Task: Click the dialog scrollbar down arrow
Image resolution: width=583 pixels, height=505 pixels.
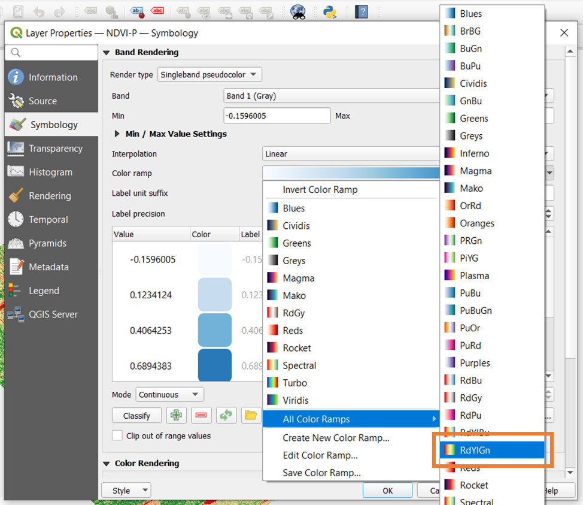Action: click(570, 472)
